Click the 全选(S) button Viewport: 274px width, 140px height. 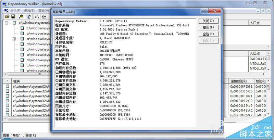208,34
